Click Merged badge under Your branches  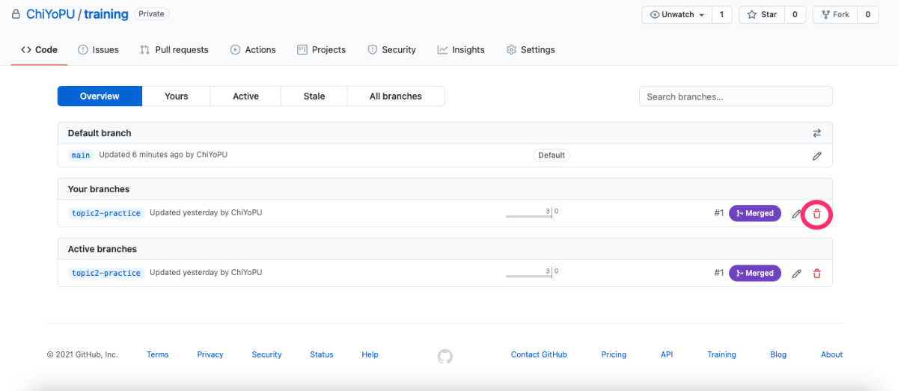click(x=755, y=214)
